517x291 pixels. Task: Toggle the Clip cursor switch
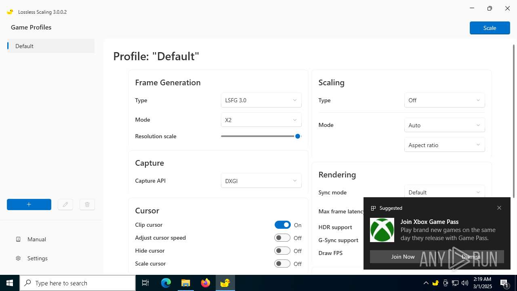click(282, 225)
